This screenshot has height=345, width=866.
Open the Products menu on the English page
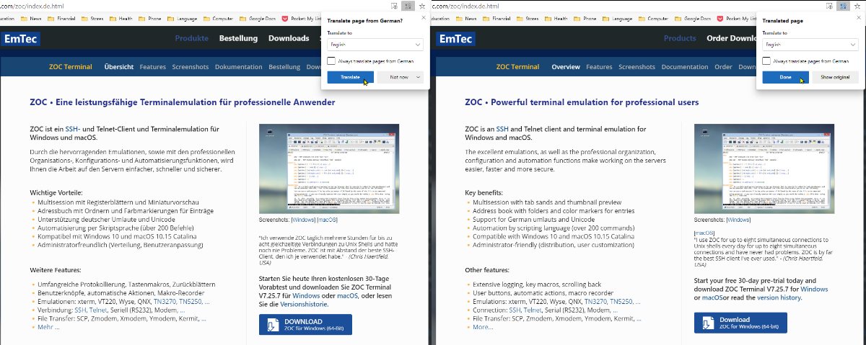pyautogui.click(x=680, y=38)
